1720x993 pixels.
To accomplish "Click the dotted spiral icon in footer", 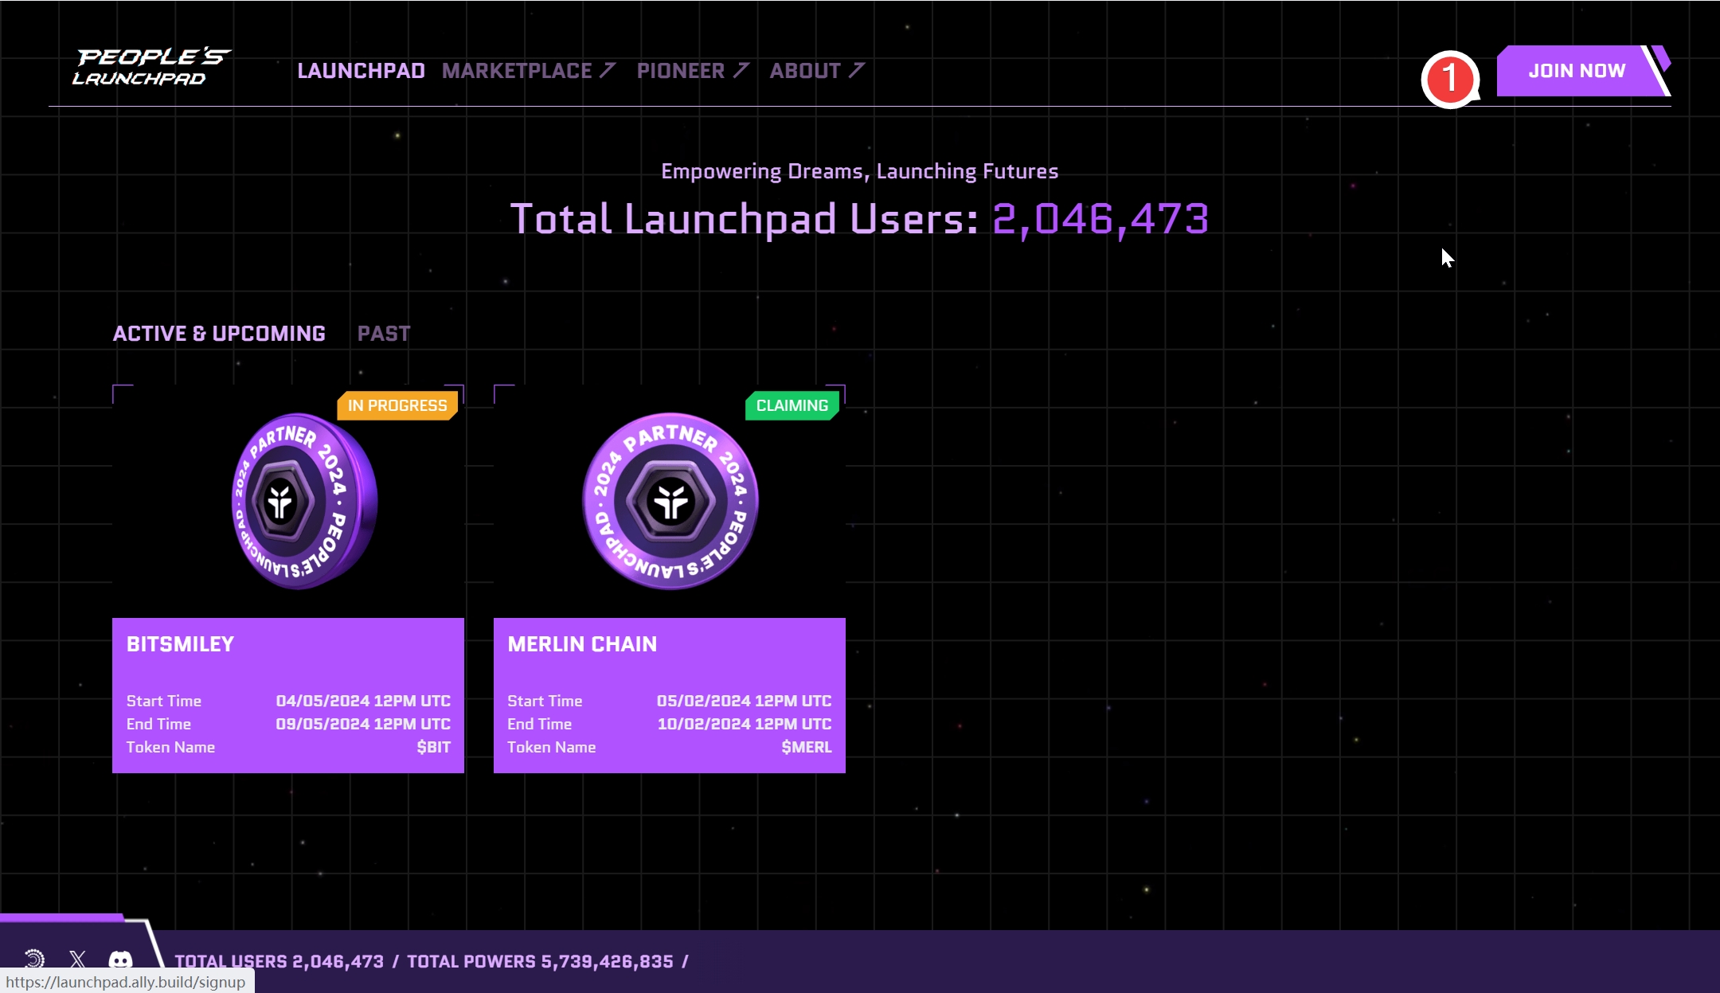I will (34, 959).
